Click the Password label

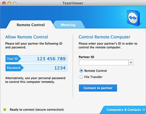tap(14, 68)
